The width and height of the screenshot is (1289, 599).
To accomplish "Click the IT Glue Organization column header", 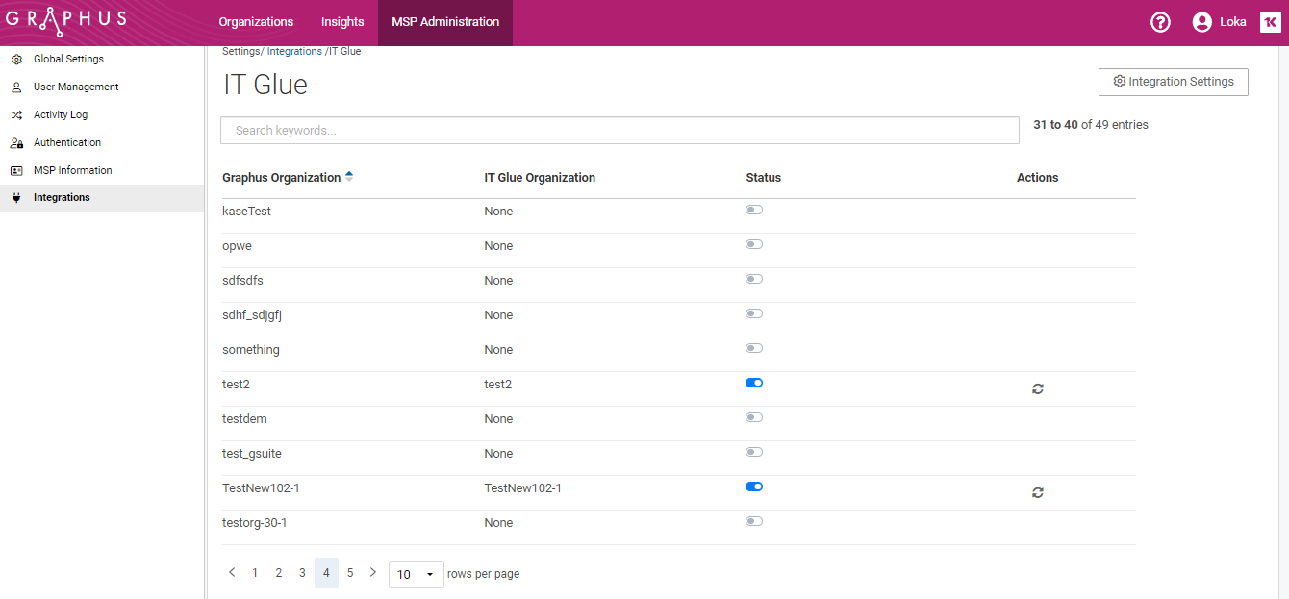I will (540, 178).
